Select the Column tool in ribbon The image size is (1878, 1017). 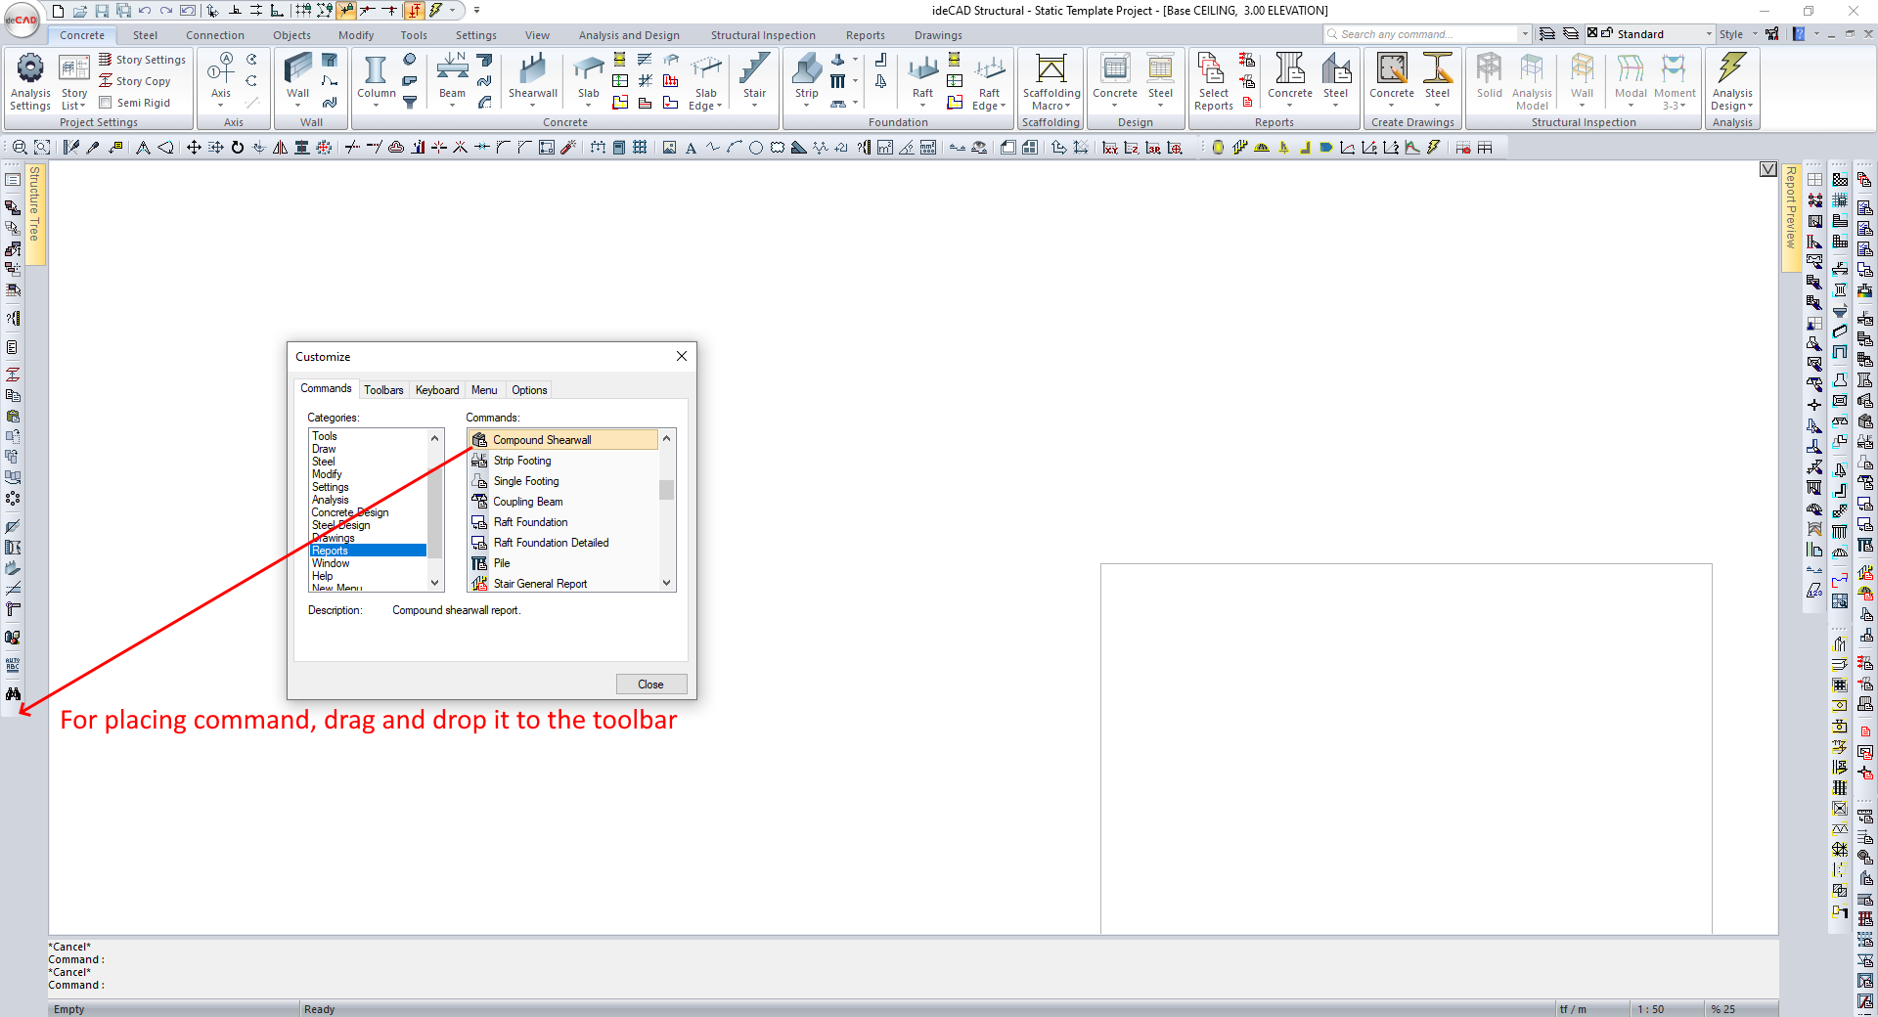(376, 72)
